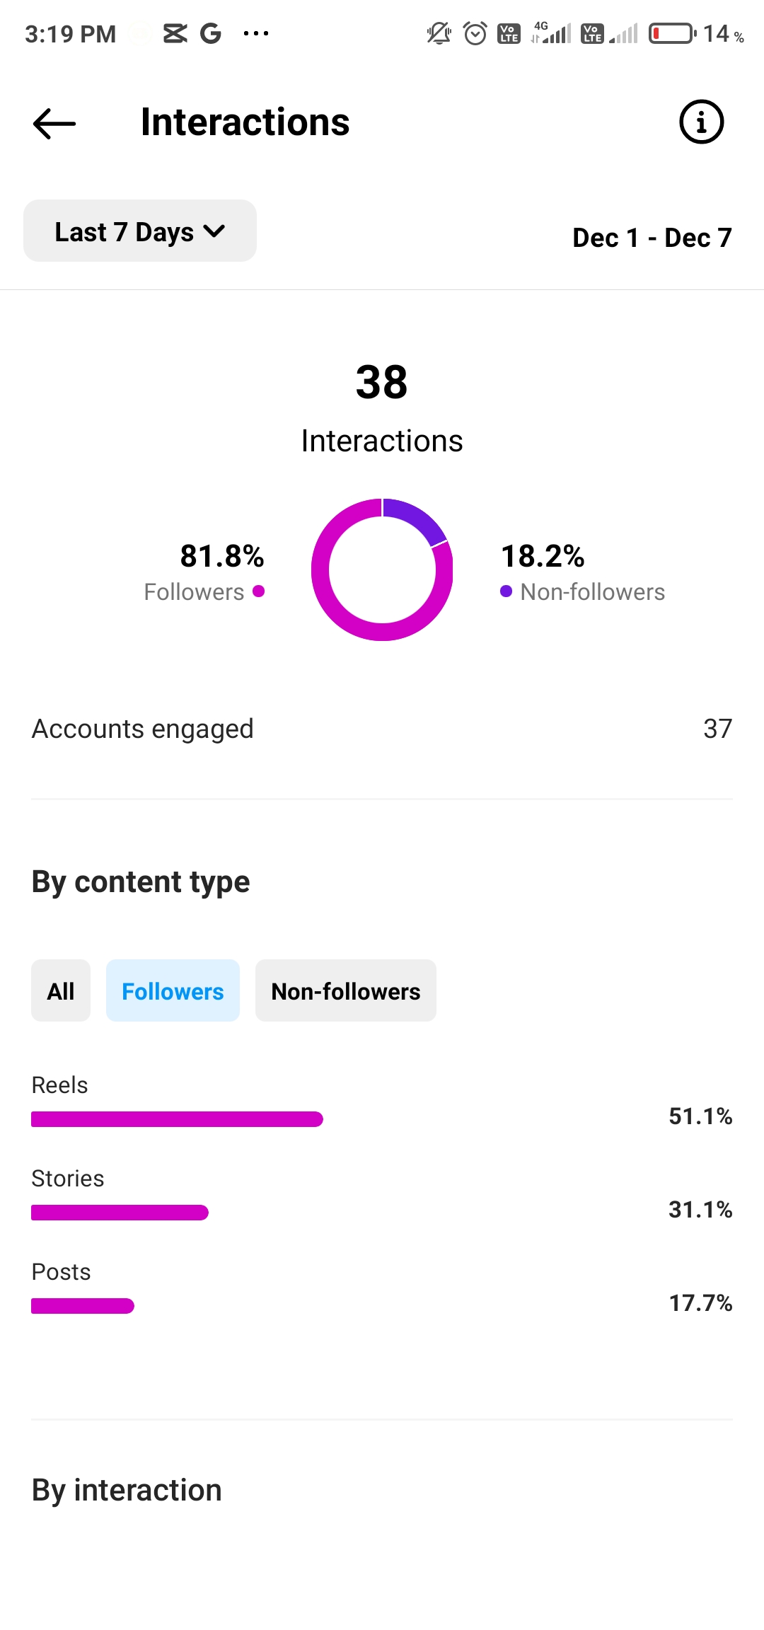Click the chevron beside Last 7 Days

214,231
